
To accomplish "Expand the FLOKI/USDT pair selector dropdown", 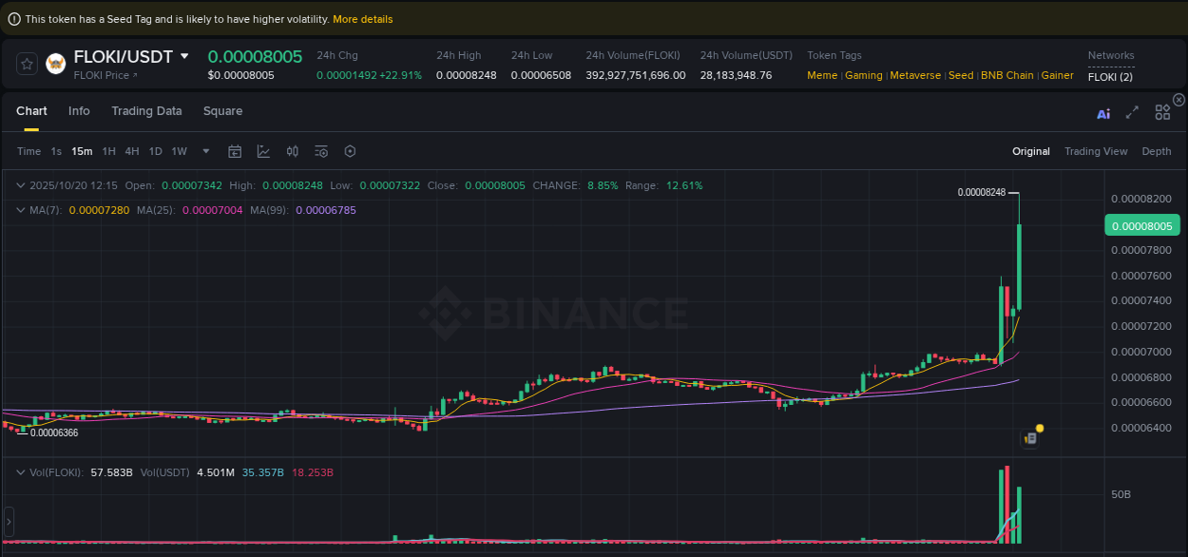I will point(186,56).
